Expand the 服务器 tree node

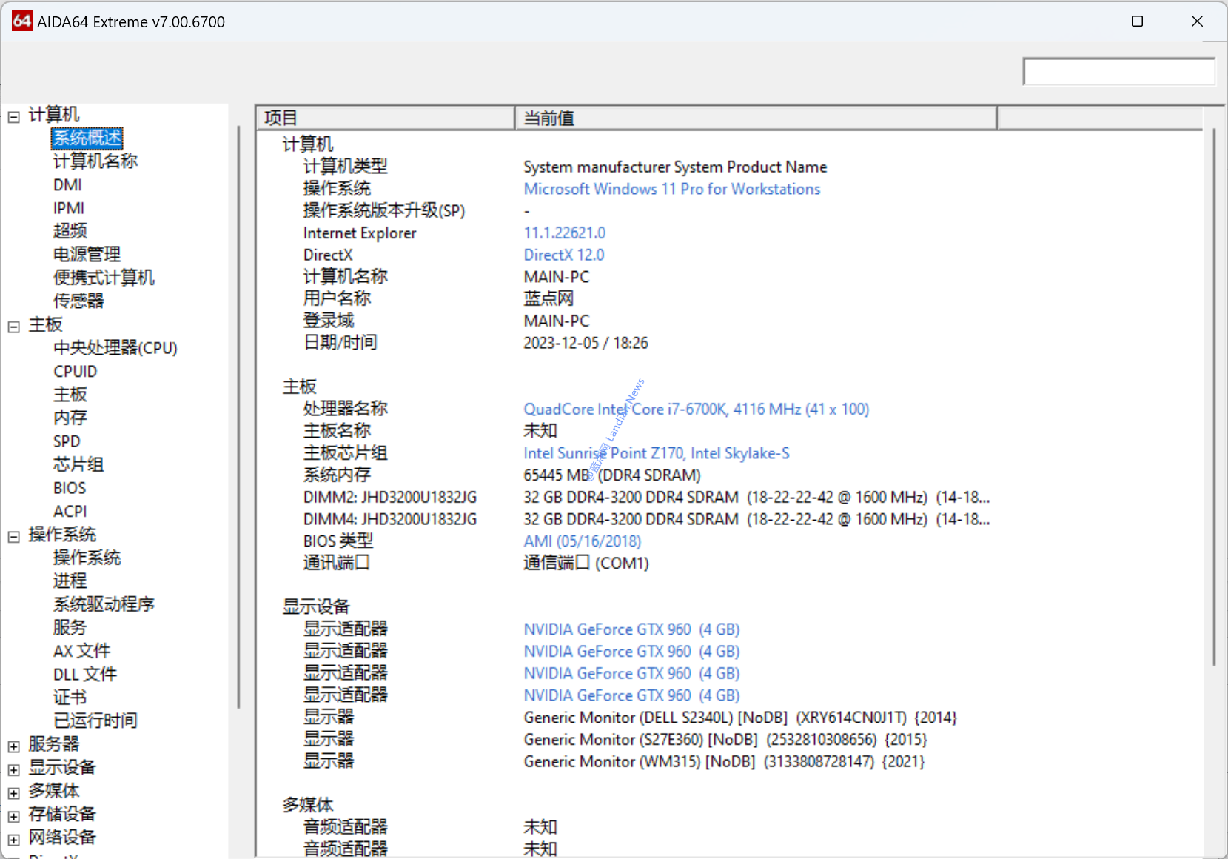pos(13,746)
